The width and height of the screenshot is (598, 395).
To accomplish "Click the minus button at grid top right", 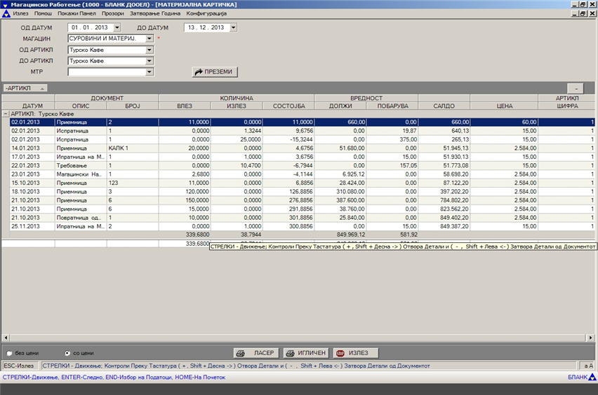I will (576, 88).
